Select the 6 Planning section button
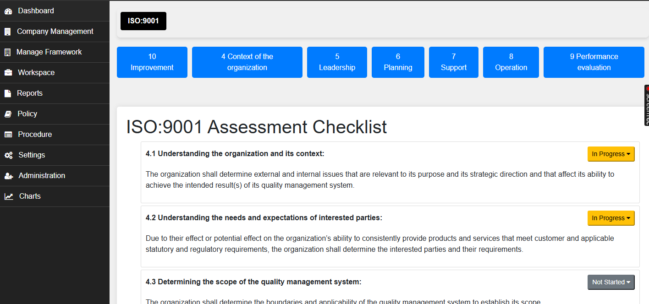 398,62
